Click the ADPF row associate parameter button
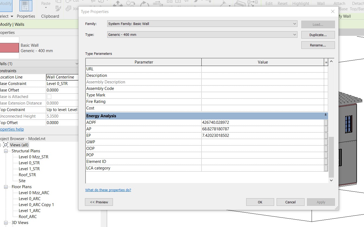364x227 pixels. point(326,122)
